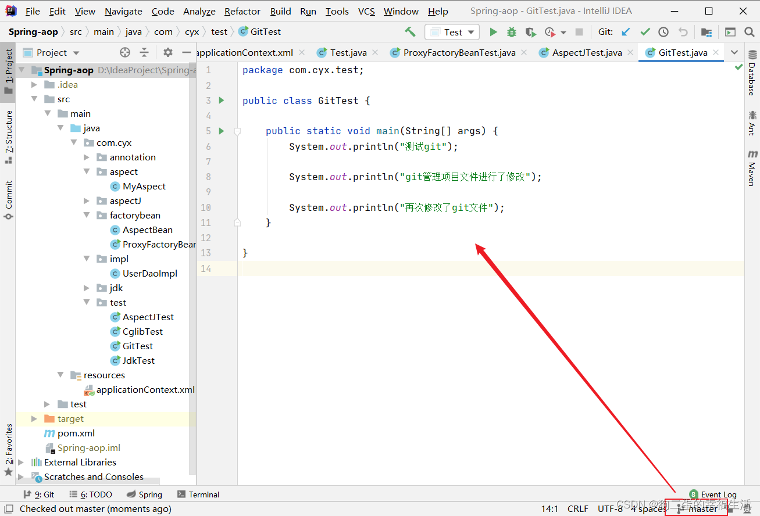This screenshot has width=760, height=516.
Task: Commit changes with the green checkmark
Action: pyautogui.click(x=645, y=32)
